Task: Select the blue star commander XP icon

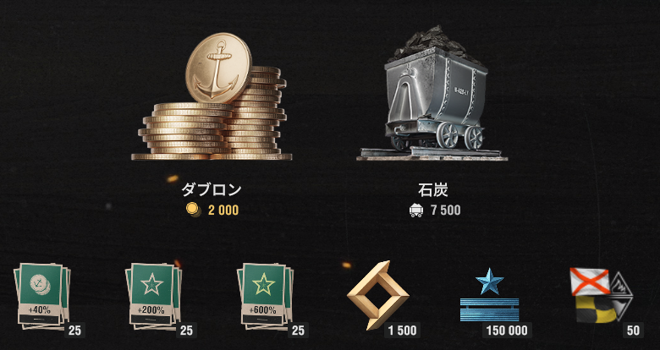Action: [x=490, y=294]
